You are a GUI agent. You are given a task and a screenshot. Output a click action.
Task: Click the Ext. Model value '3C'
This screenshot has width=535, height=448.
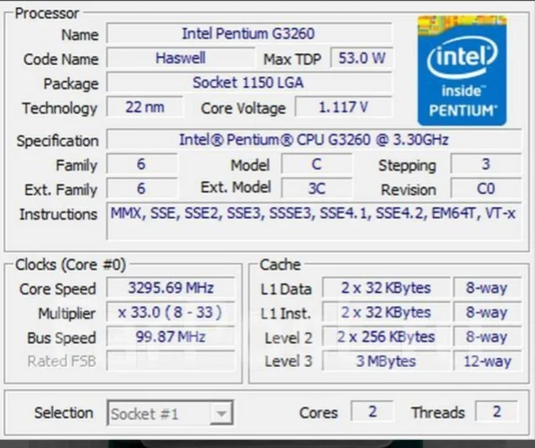tap(317, 189)
